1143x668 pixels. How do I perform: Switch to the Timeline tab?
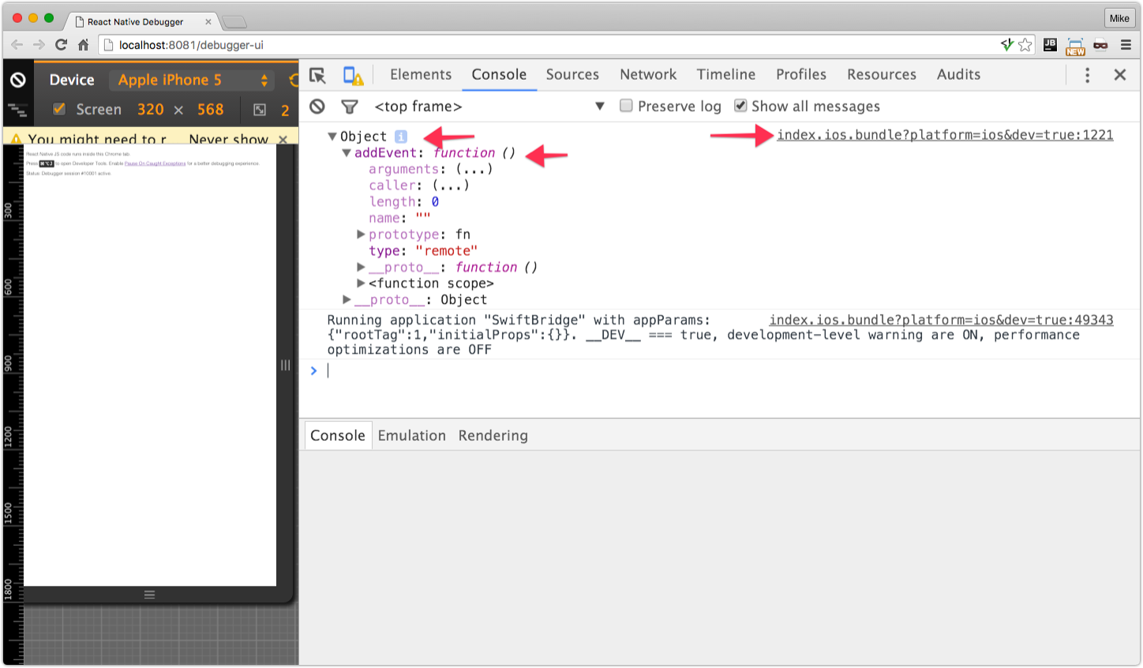[x=726, y=74]
